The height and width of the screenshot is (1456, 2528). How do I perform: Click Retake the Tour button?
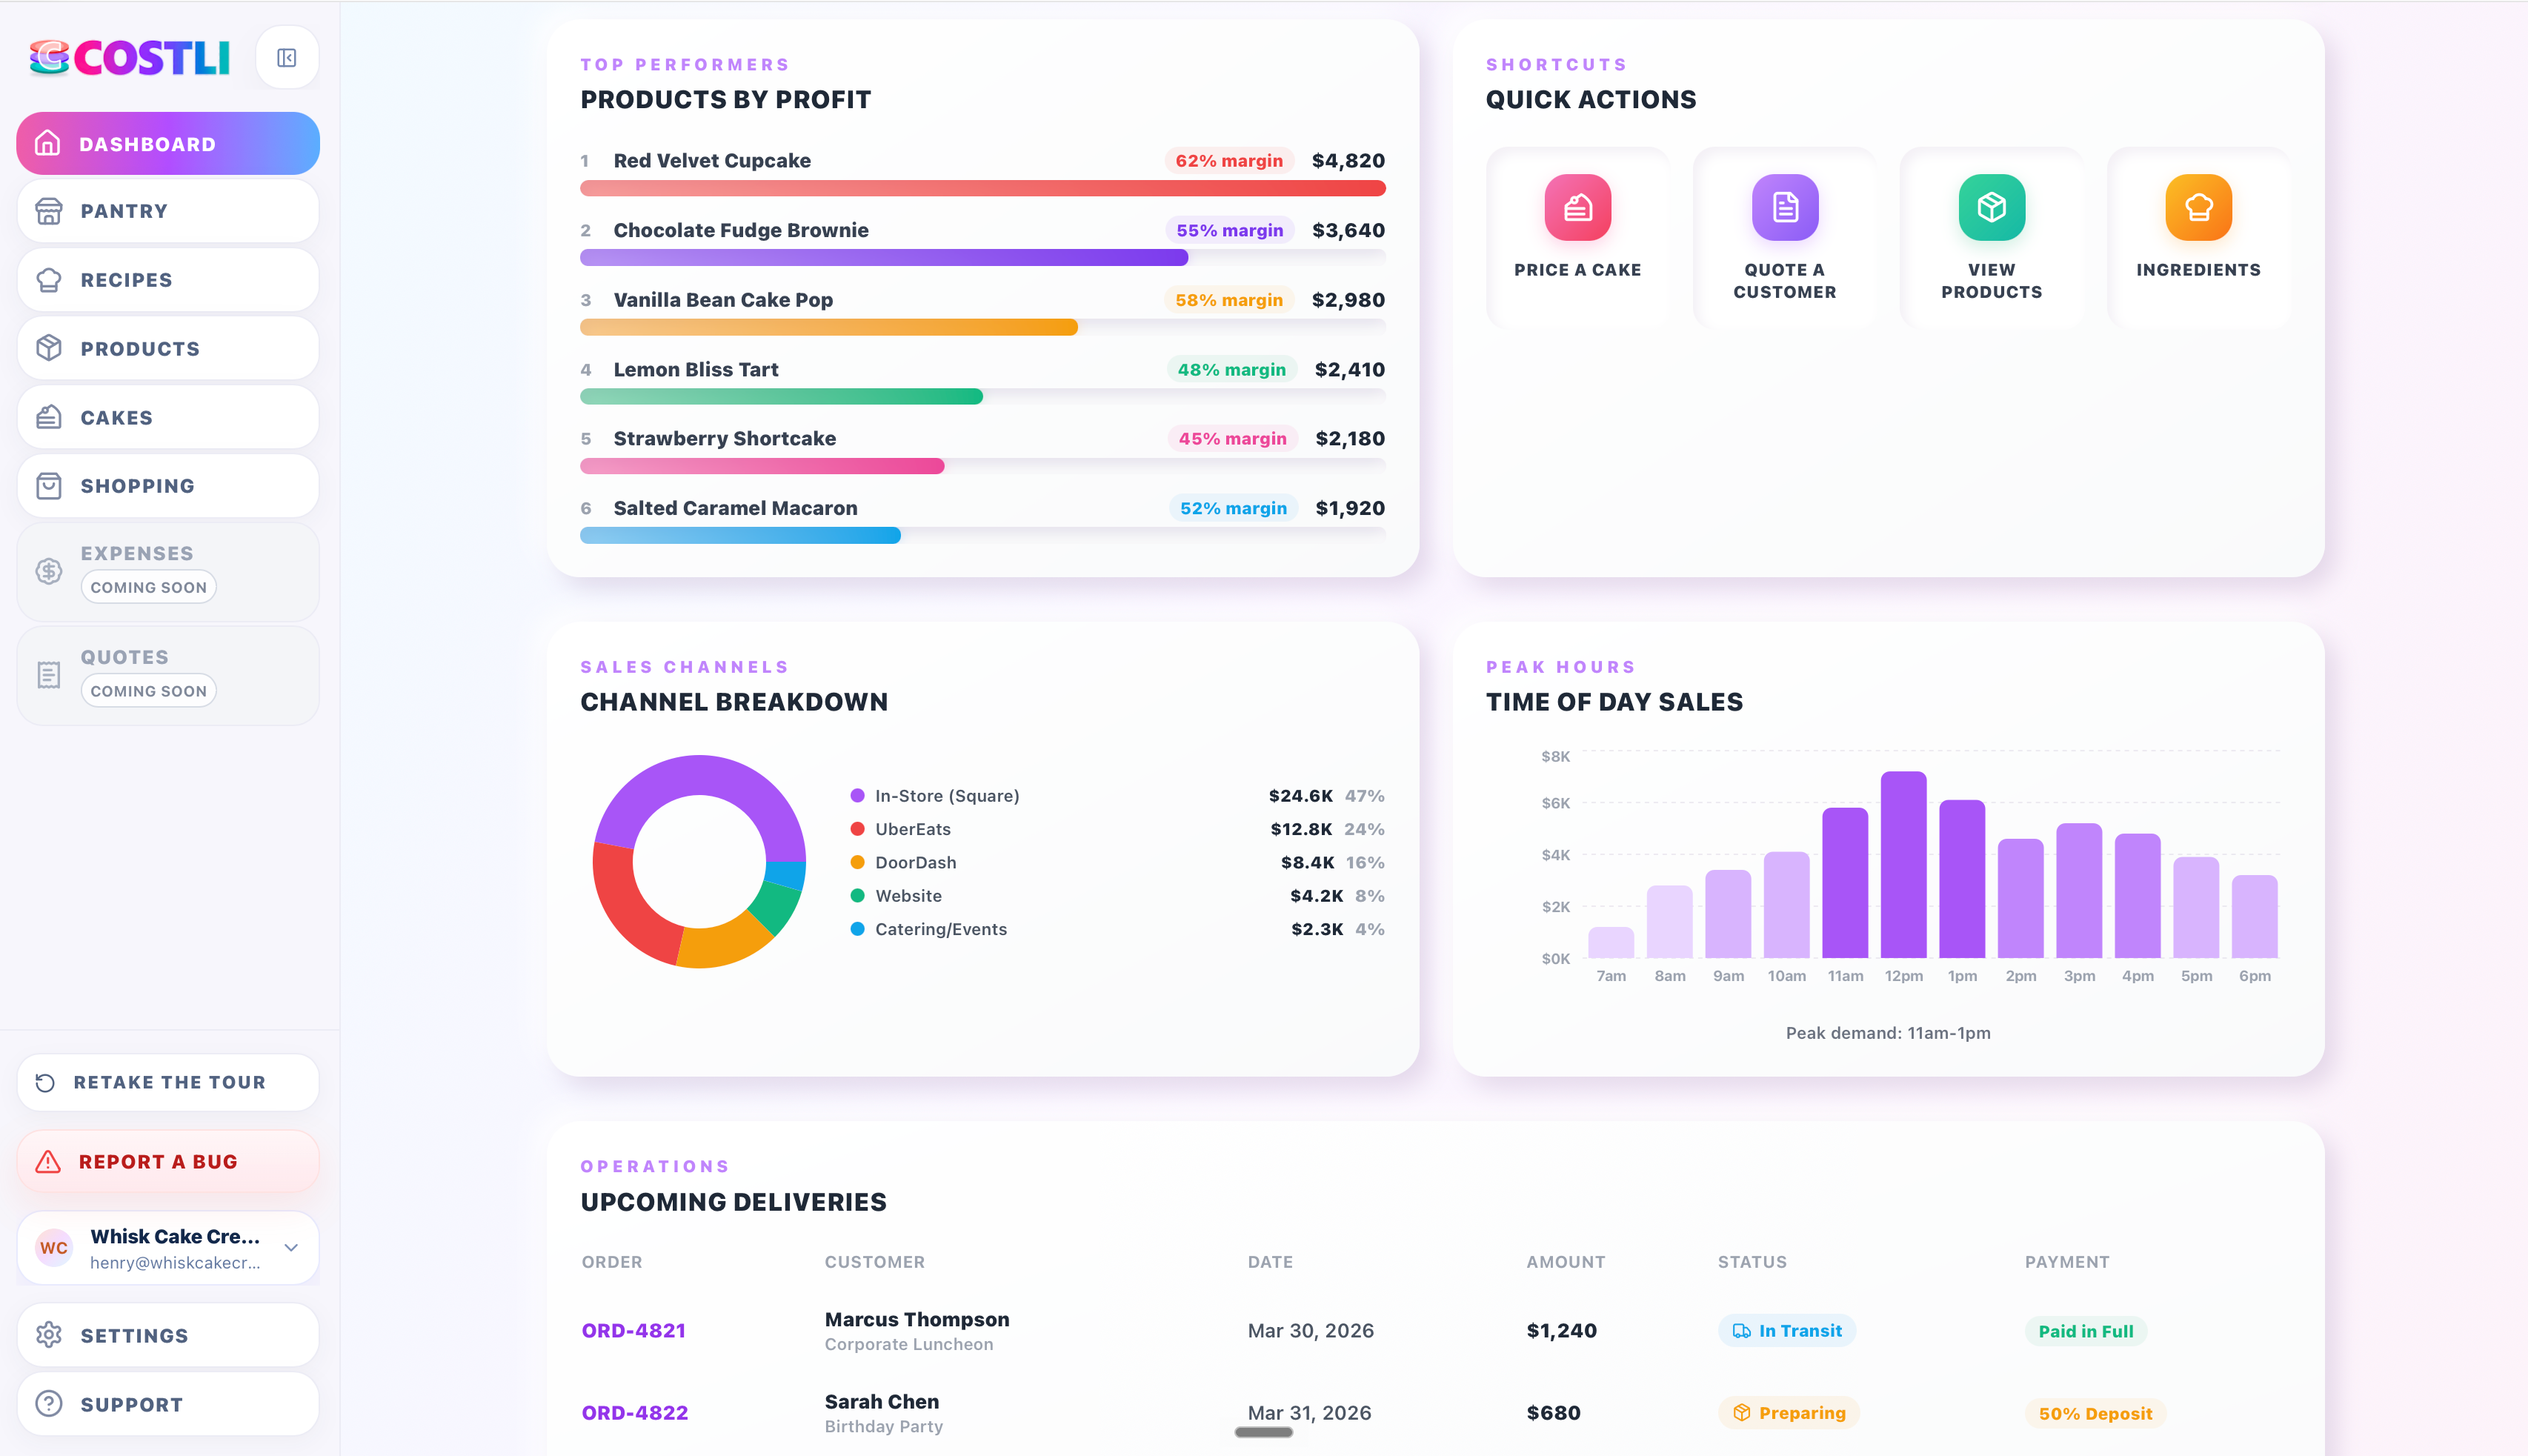coord(168,1082)
